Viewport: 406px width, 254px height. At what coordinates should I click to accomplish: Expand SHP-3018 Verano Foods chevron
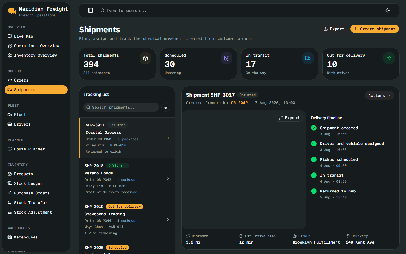coord(168,179)
